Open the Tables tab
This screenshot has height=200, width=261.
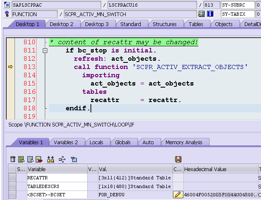(x=196, y=24)
